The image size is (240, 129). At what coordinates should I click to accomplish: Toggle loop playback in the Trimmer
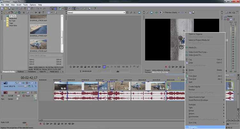[x=71, y=67]
